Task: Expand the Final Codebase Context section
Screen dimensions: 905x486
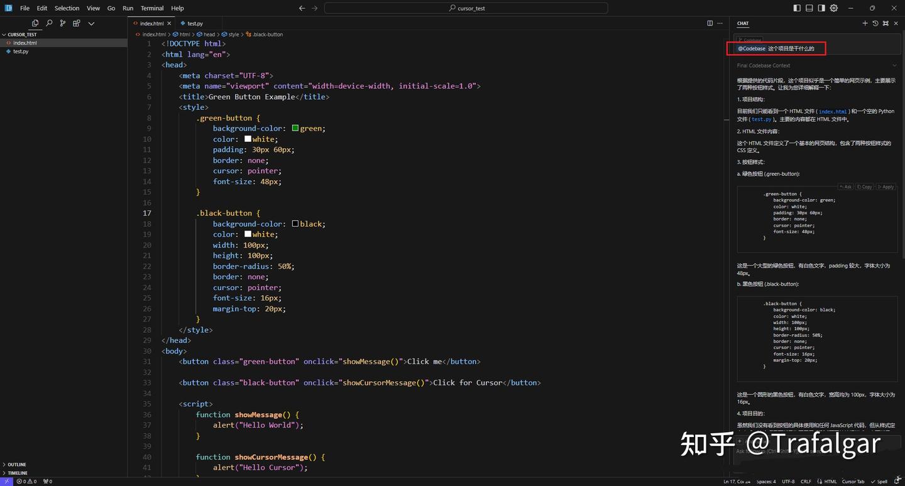Action: (894, 65)
